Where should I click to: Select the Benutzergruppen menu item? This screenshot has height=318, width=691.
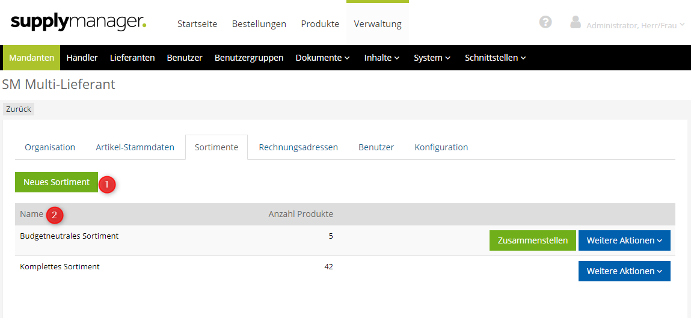coord(249,58)
